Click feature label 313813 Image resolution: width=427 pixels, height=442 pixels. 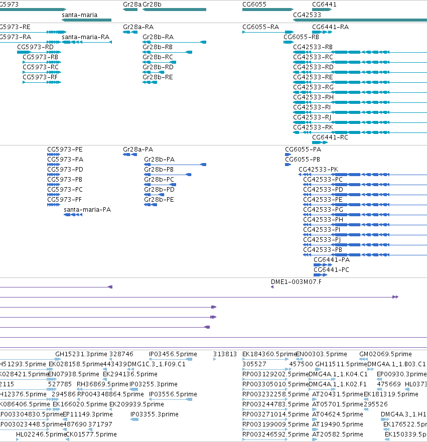click(225, 354)
